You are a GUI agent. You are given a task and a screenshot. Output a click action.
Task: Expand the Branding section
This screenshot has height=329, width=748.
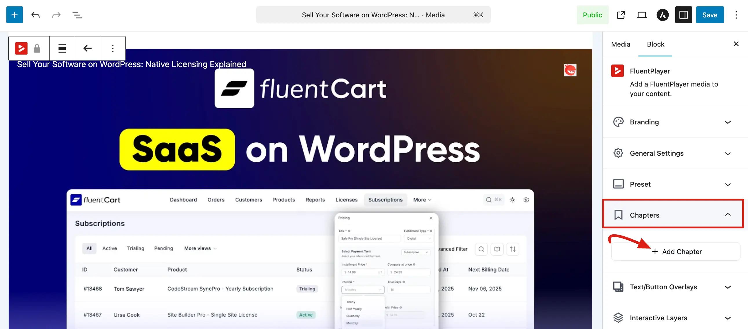(x=675, y=122)
